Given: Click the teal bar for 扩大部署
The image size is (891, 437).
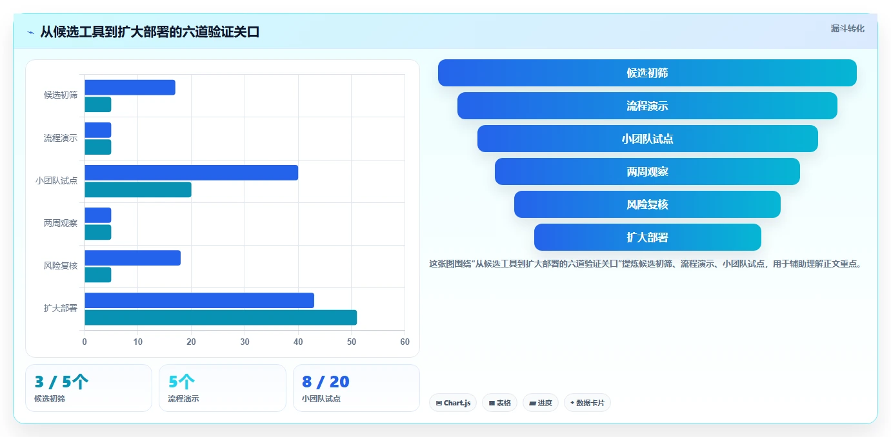Looking at the screenshot, I should (221, 317).
